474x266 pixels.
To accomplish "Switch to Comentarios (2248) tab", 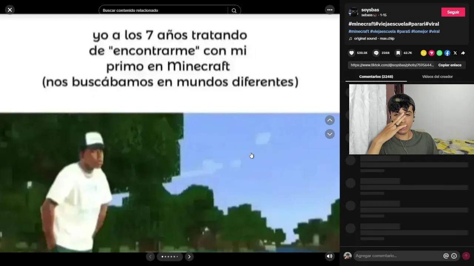I will point(376,76).
